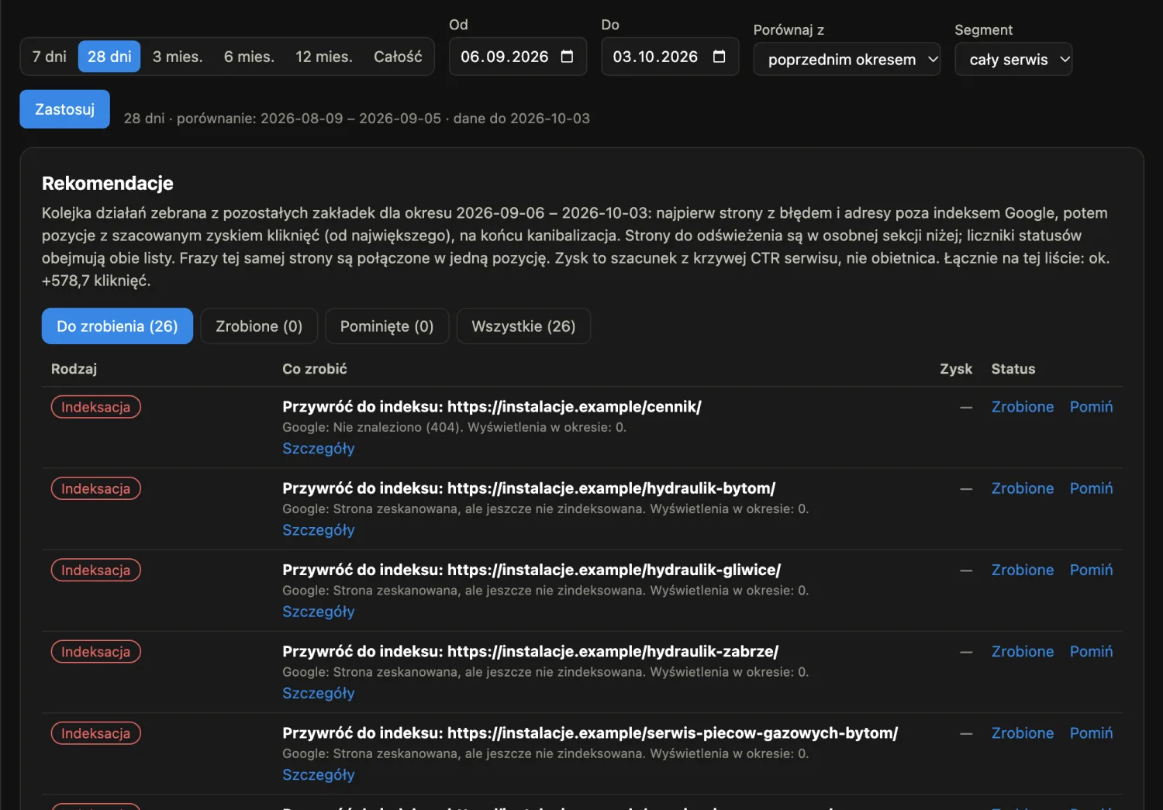Click the Co zrobić column header

(315, 369)
